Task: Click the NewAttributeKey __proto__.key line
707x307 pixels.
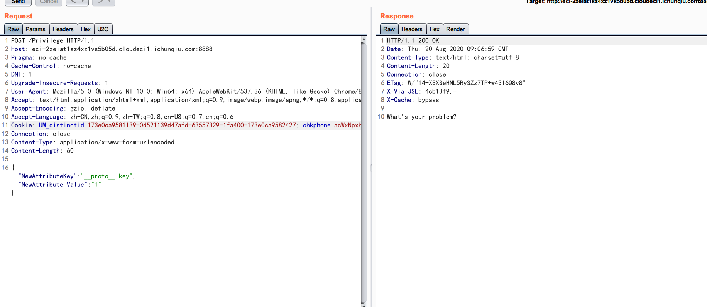Action: [76, 176]
